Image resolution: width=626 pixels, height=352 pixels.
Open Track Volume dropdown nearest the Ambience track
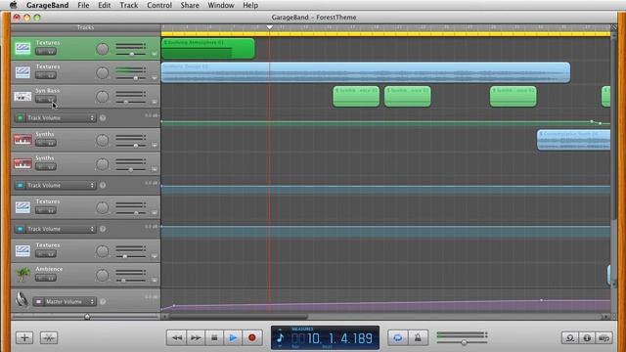click(60, 229)
